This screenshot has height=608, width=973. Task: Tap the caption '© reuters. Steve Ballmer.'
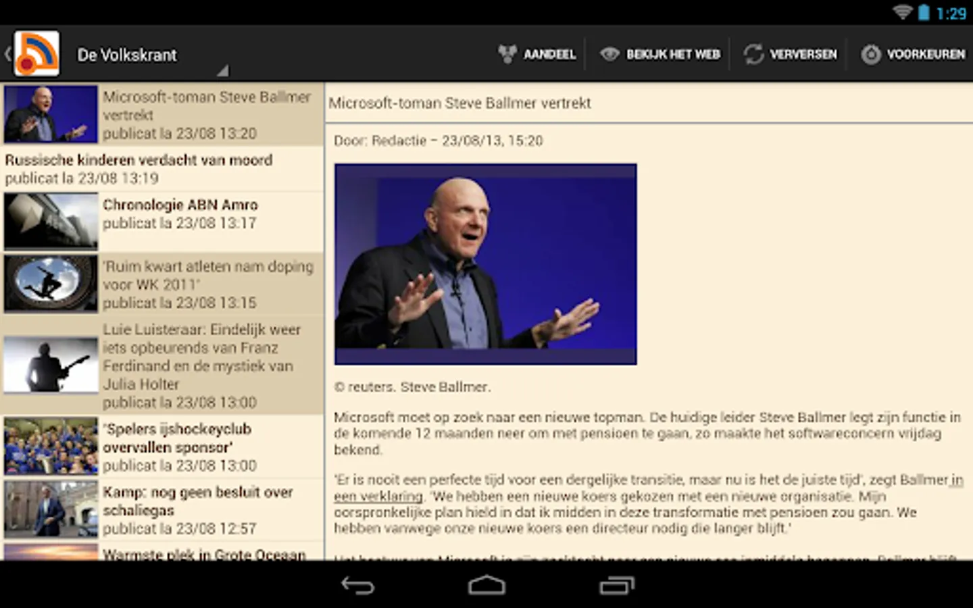(412, 387)
